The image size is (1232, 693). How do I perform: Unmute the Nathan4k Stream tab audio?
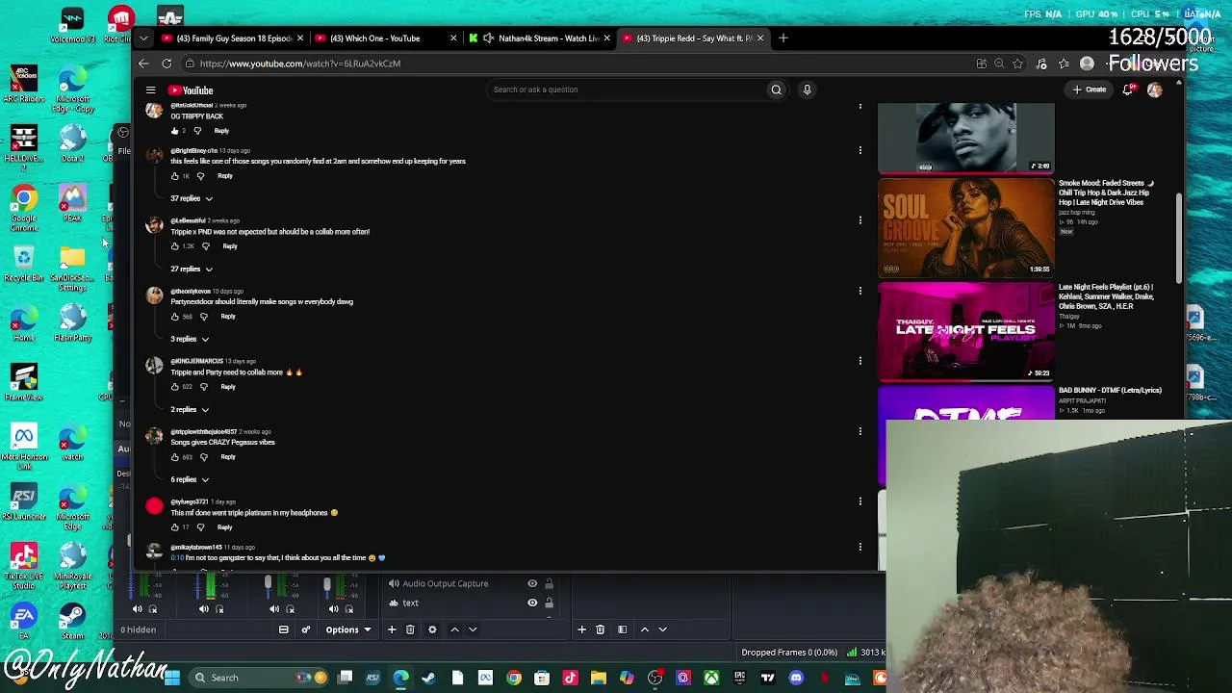tap(489, 38)
